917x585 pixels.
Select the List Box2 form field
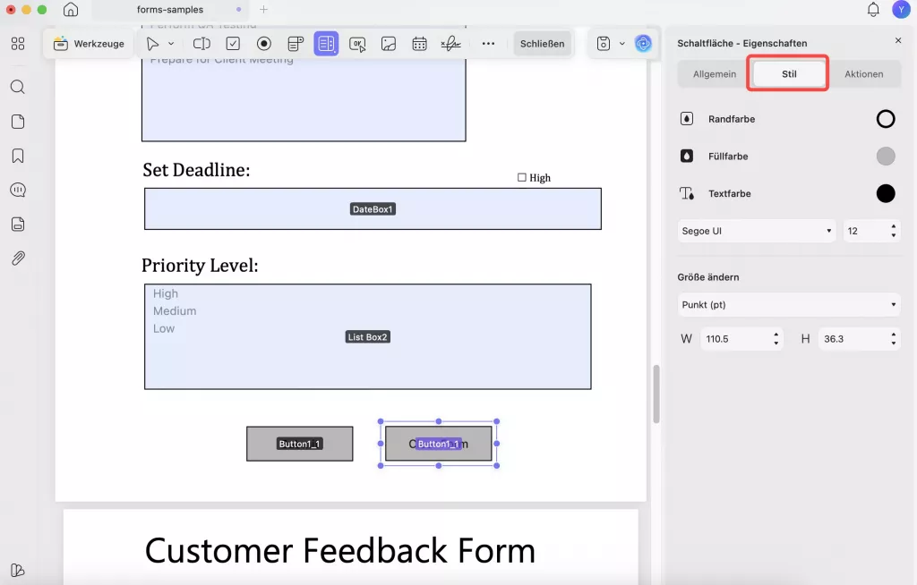tap(368, 336)
